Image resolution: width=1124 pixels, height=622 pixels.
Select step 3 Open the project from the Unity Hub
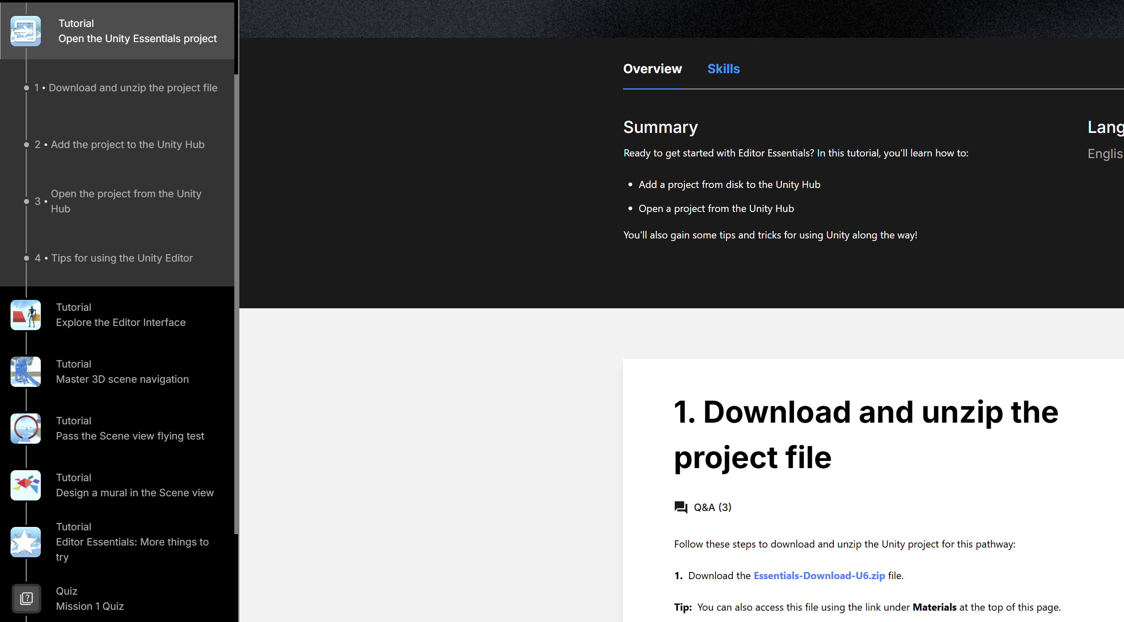pyautogui.click(x=126, y=201)
